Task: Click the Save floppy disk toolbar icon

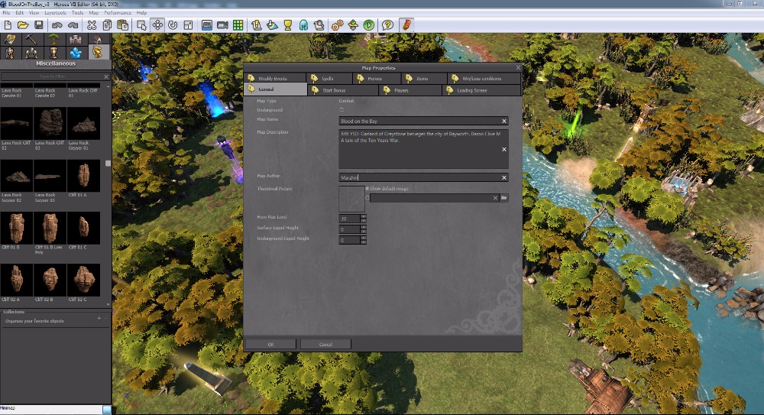Action: 38,25
